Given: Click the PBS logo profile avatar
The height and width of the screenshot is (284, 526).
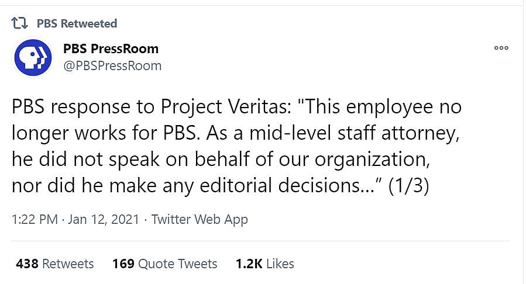Looking at the screenshot, I should pyautogui.click(x=33, y=57).
